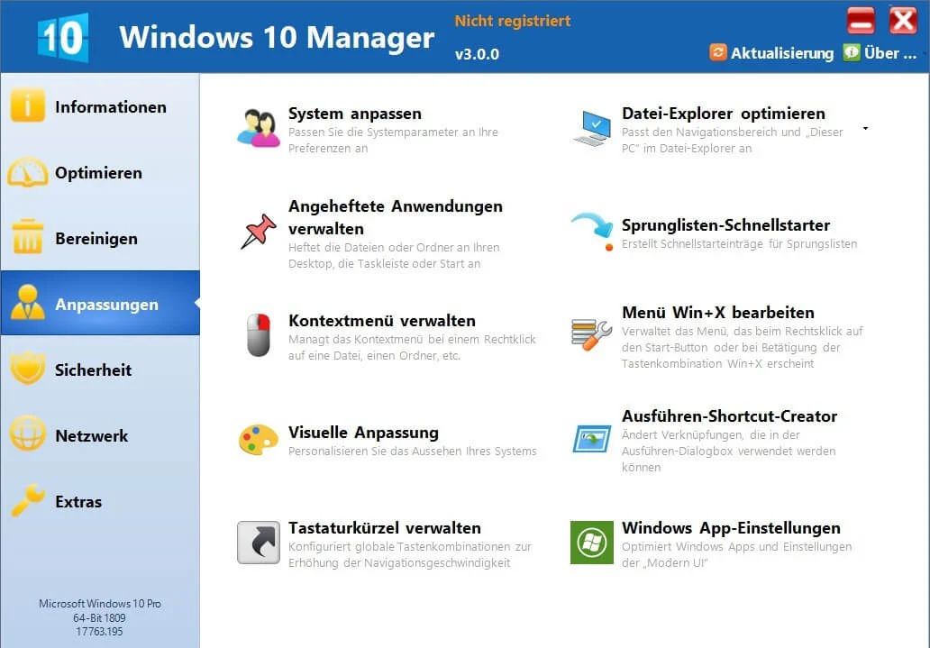
Task: Click the Windows 10 Manager logo icon
Action: 63,37
